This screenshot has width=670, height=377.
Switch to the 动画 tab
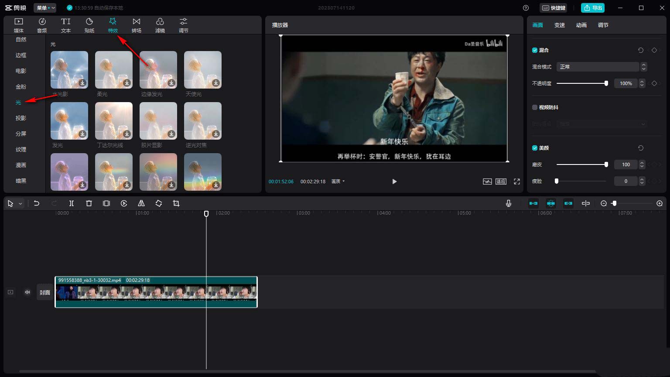581,25
